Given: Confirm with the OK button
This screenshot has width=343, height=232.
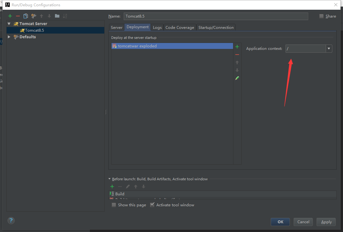Looking at the screenshot, I should (280, 222).
